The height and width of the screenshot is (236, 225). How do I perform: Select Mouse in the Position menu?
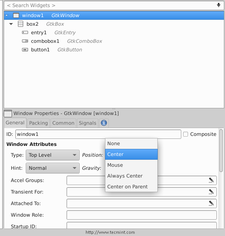(131, 165)
